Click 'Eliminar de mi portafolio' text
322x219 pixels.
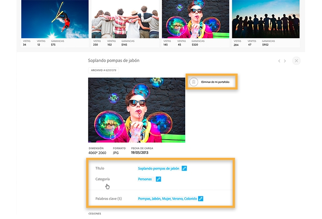(215, 82)
